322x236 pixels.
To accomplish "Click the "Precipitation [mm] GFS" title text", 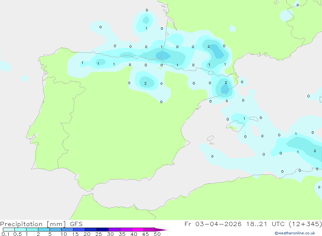I will pyautogui.click(x=41, y=224).
